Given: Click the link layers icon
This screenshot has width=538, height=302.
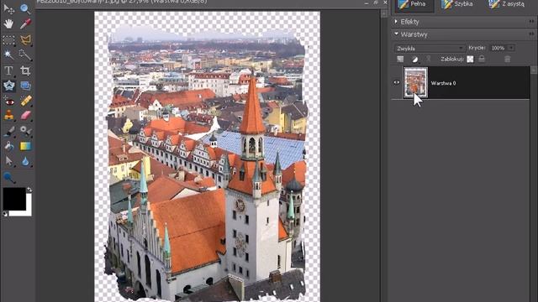Looking at the screenshot, I should click(x=429, y=60).
